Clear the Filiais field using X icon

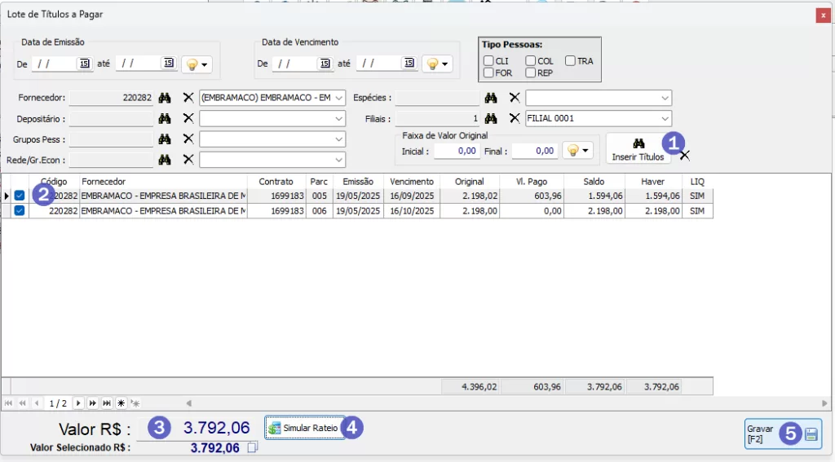click(x=515, y=118)
